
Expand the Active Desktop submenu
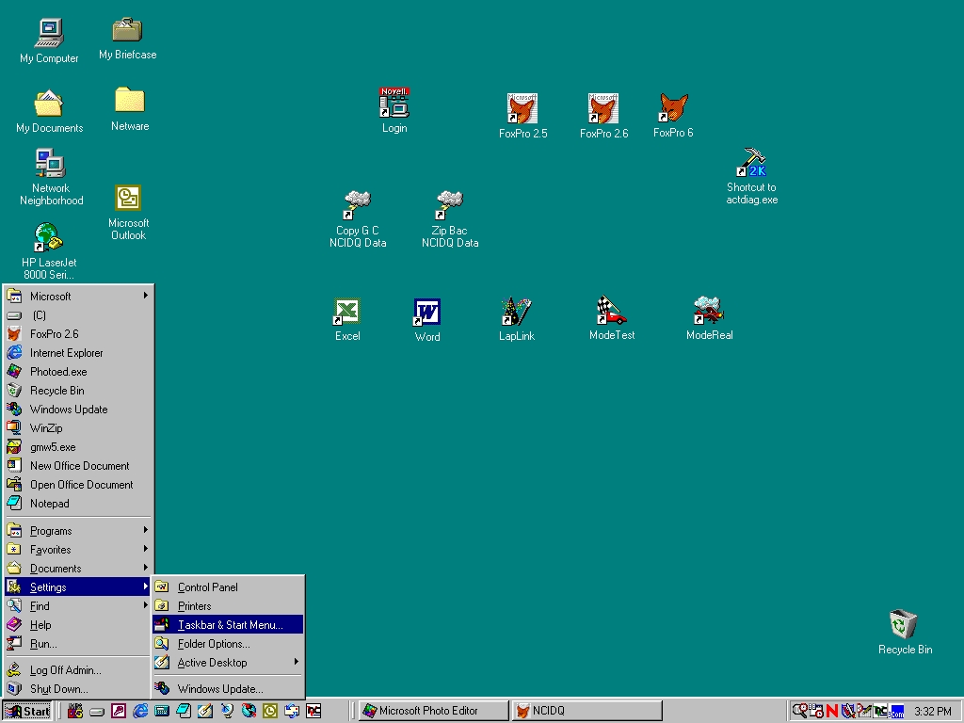228,663
